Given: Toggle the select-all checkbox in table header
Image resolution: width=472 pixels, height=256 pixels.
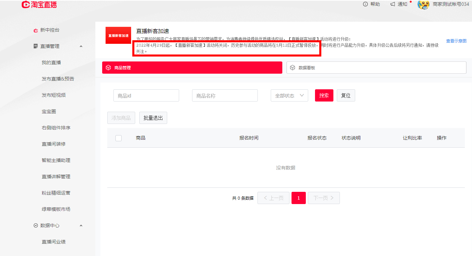Looking at the screenshot, I should tap(119, 138).
